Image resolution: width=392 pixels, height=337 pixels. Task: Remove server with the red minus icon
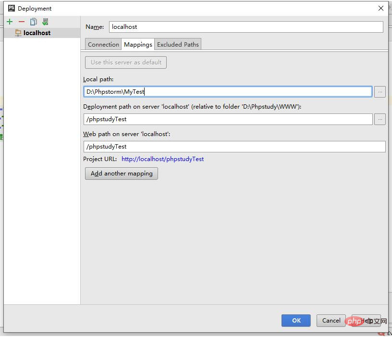22,22
